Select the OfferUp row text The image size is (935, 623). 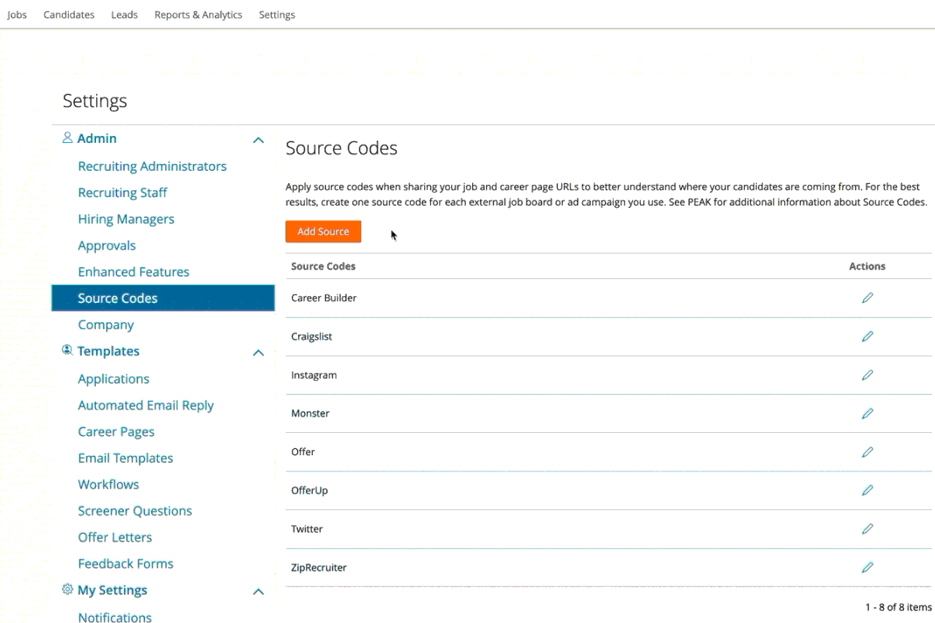310,491
